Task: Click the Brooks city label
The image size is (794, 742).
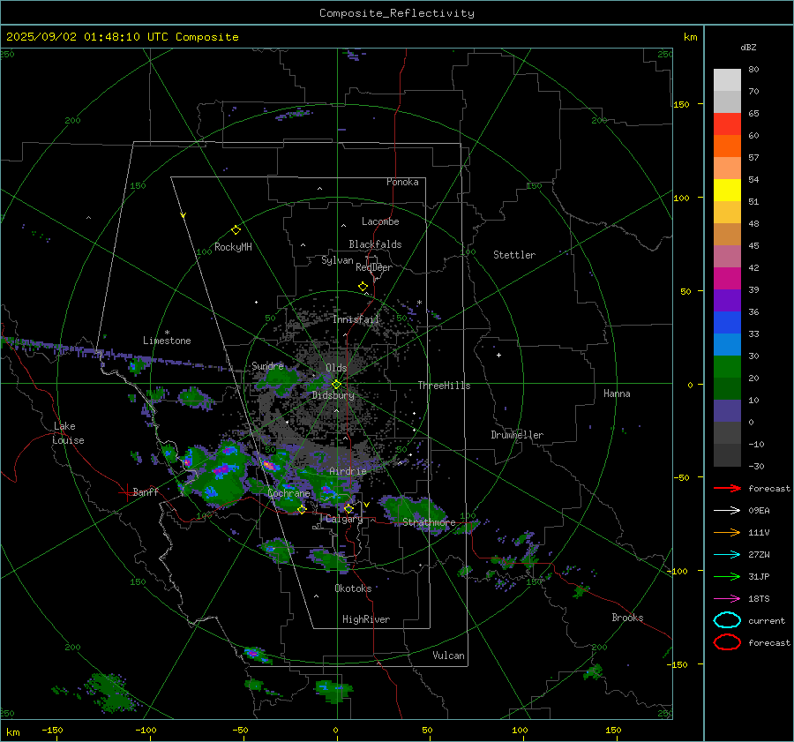Action: [627, 618]
